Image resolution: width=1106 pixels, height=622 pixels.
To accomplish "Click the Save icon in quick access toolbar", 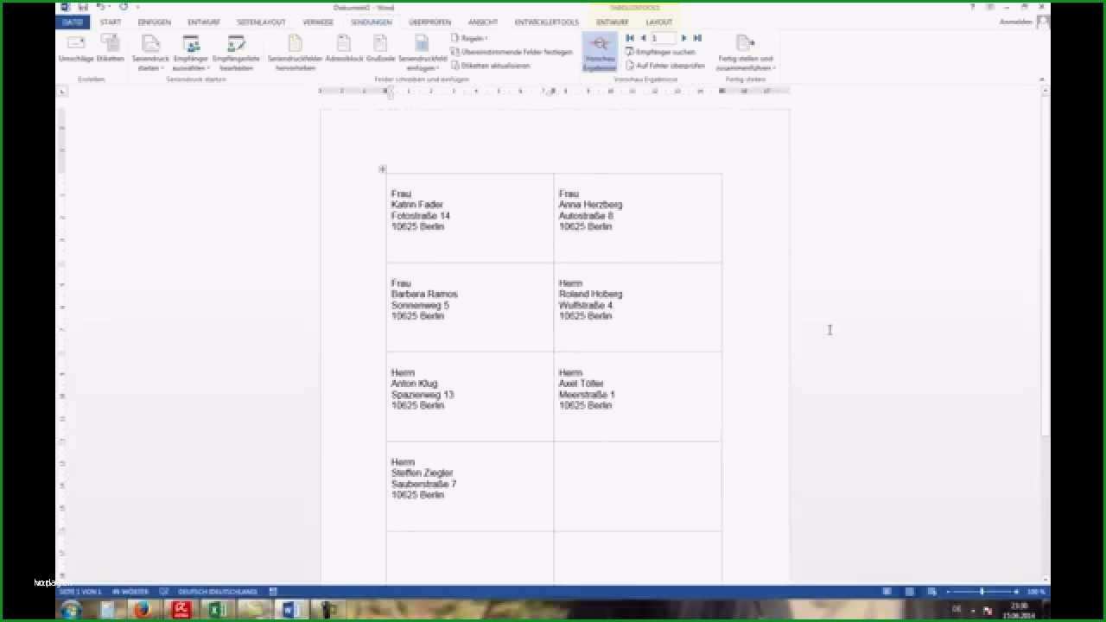I will pos(83,7).
